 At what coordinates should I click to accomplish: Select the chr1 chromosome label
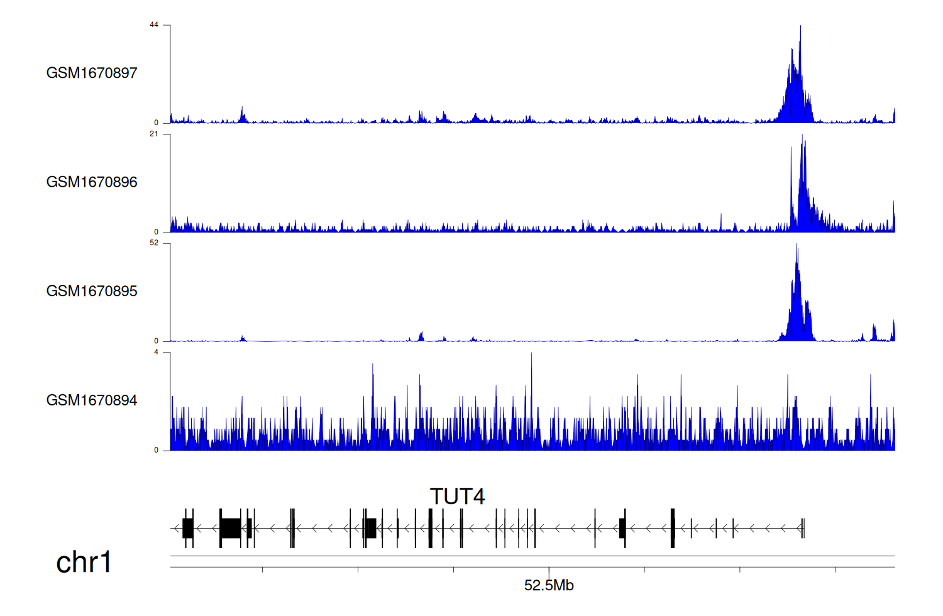tap(84, 562)
